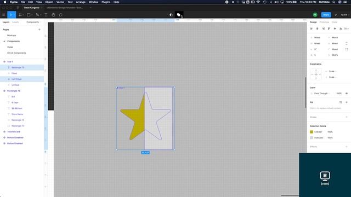Image resolution: width=351 pixels, height=197 pixels.
Task: Open the zoom level dropdown
Action: coord(345,15)
